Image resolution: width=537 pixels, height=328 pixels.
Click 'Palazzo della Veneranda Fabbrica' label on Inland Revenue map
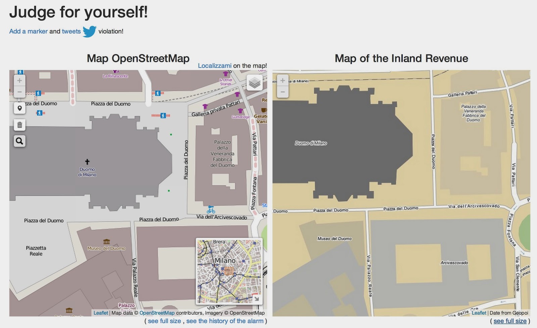pos(473,113)
